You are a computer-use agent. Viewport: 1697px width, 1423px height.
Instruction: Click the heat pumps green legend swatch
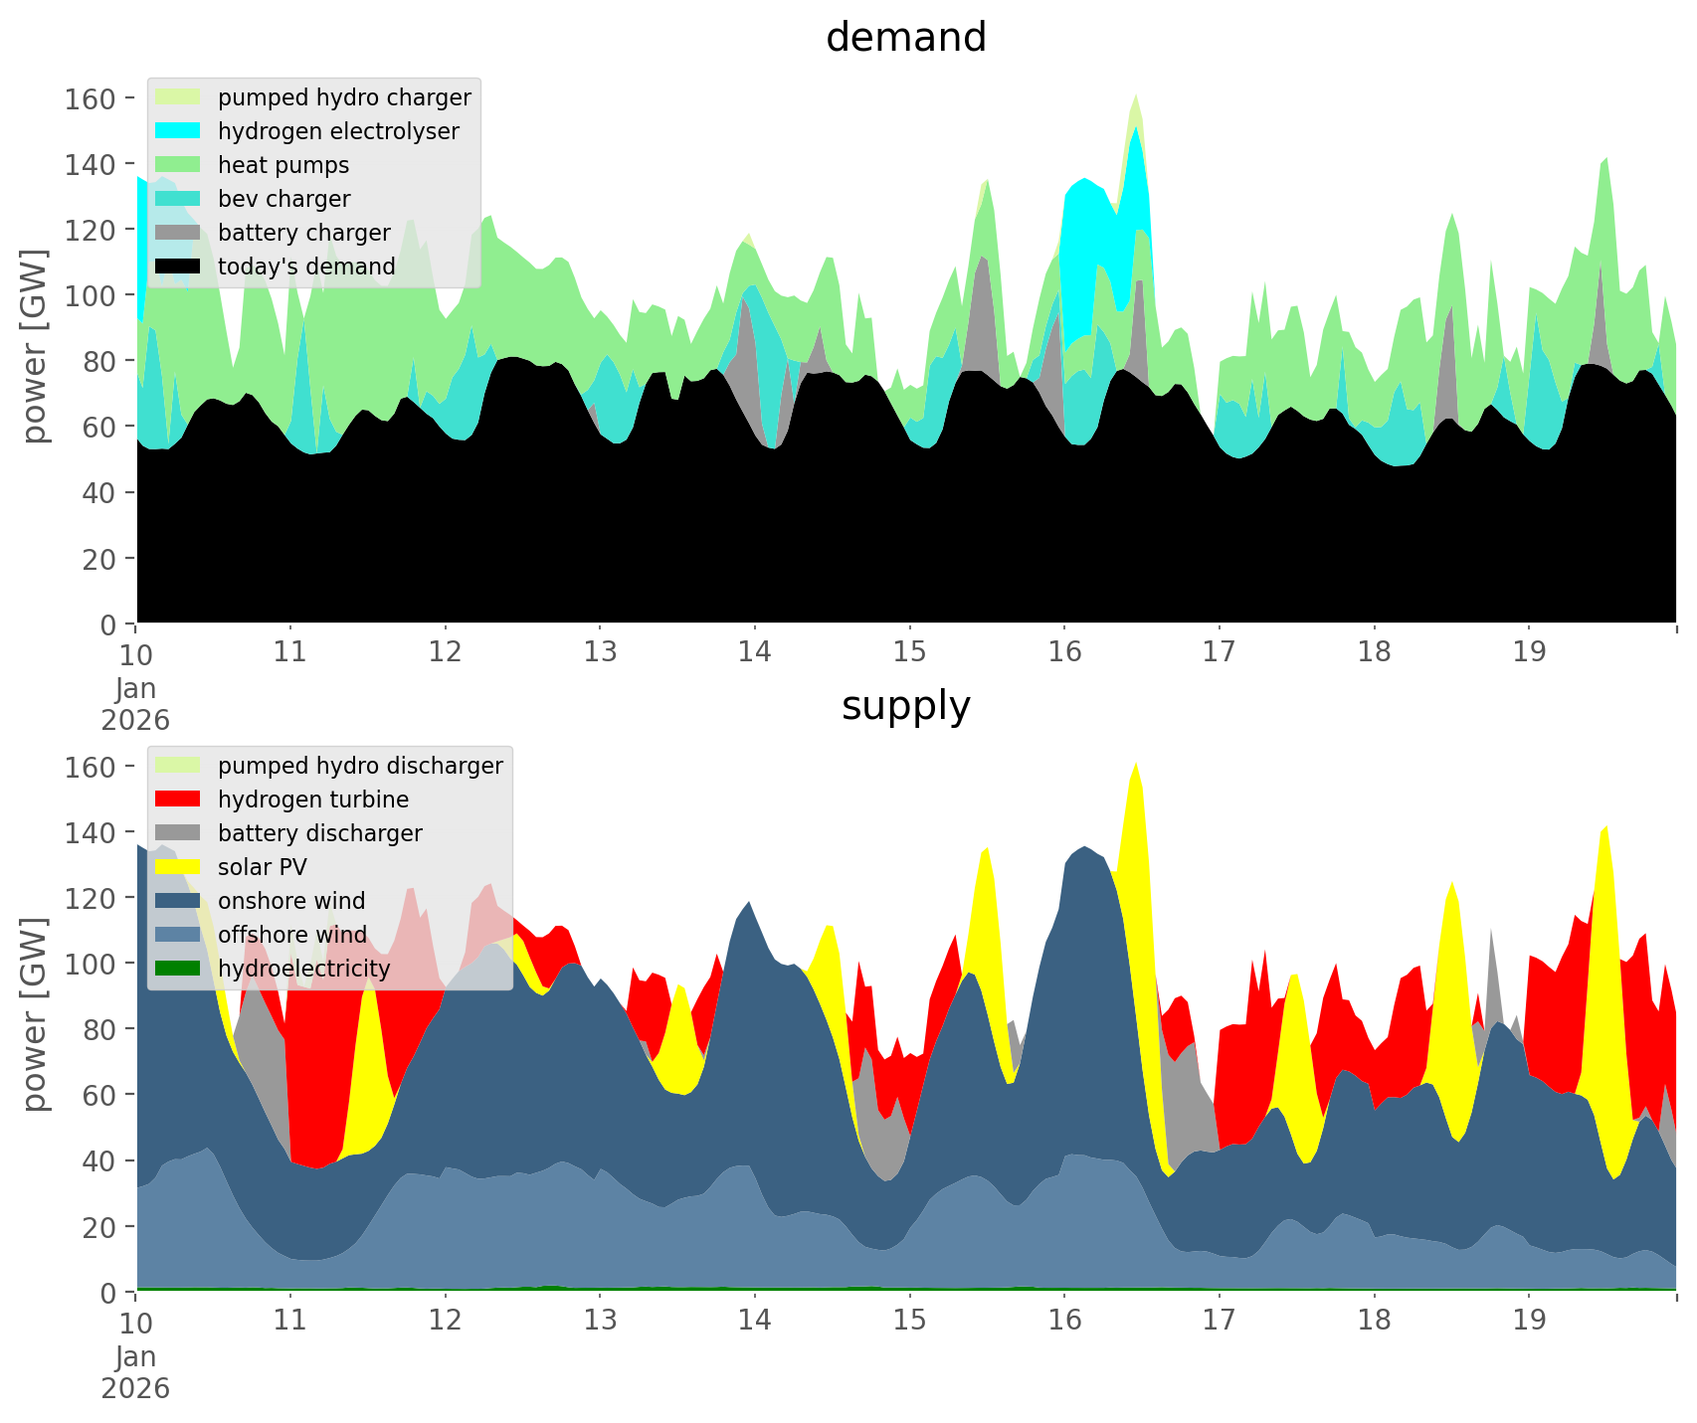pyautogui.click(x=178, y=165)
